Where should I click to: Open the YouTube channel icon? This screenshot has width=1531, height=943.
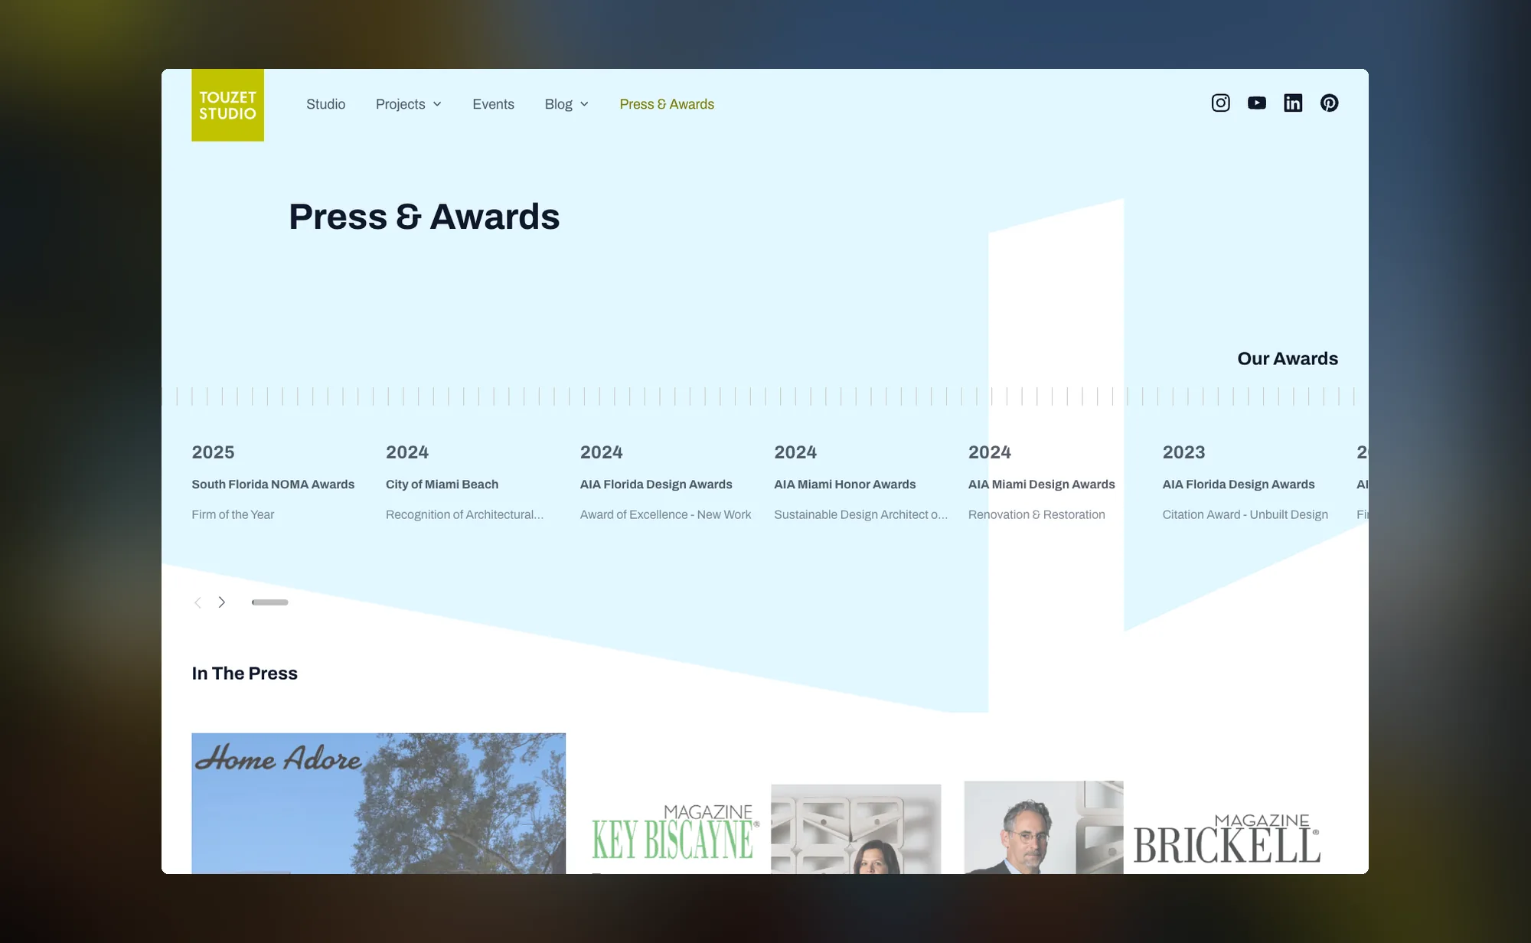coord(1256,103)
